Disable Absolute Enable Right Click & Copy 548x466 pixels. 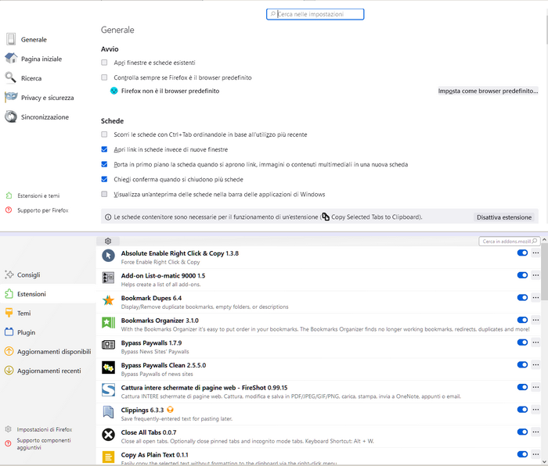coord(522,253)
